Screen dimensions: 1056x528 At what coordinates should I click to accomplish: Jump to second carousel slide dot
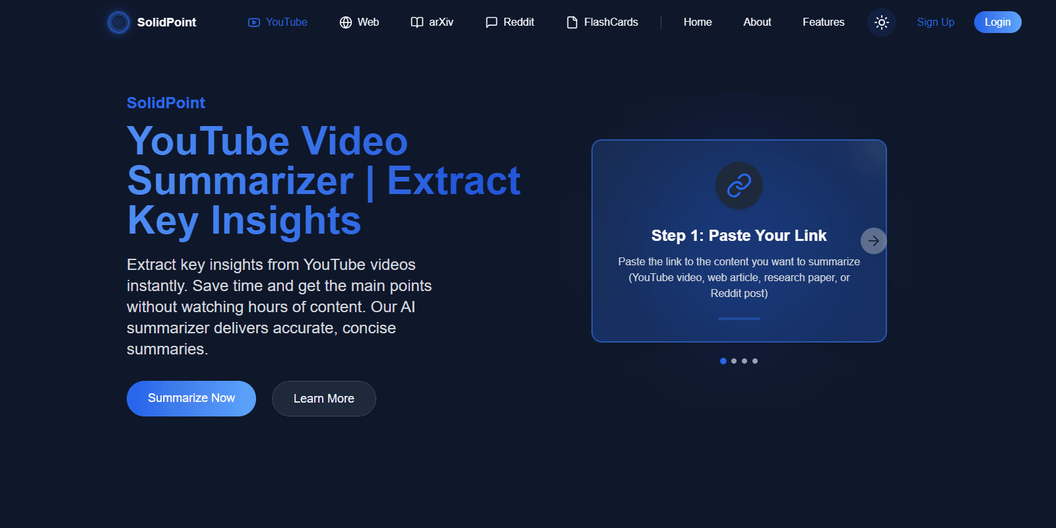point(734,361)
